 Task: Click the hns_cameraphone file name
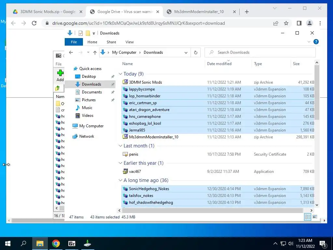145,117
